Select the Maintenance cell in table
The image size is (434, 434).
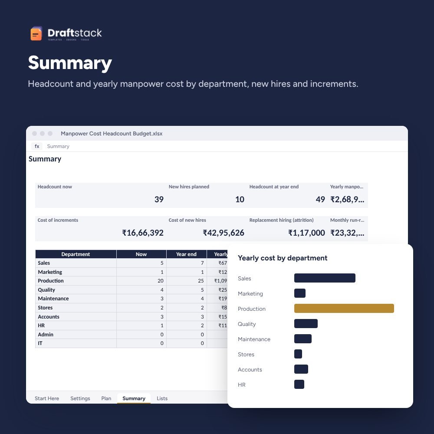click(76, 299)
